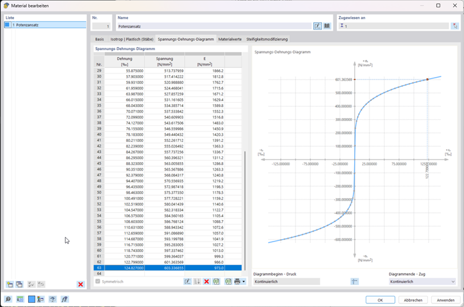
Task: Select all list items icon
Action: [x=31, y=284]
